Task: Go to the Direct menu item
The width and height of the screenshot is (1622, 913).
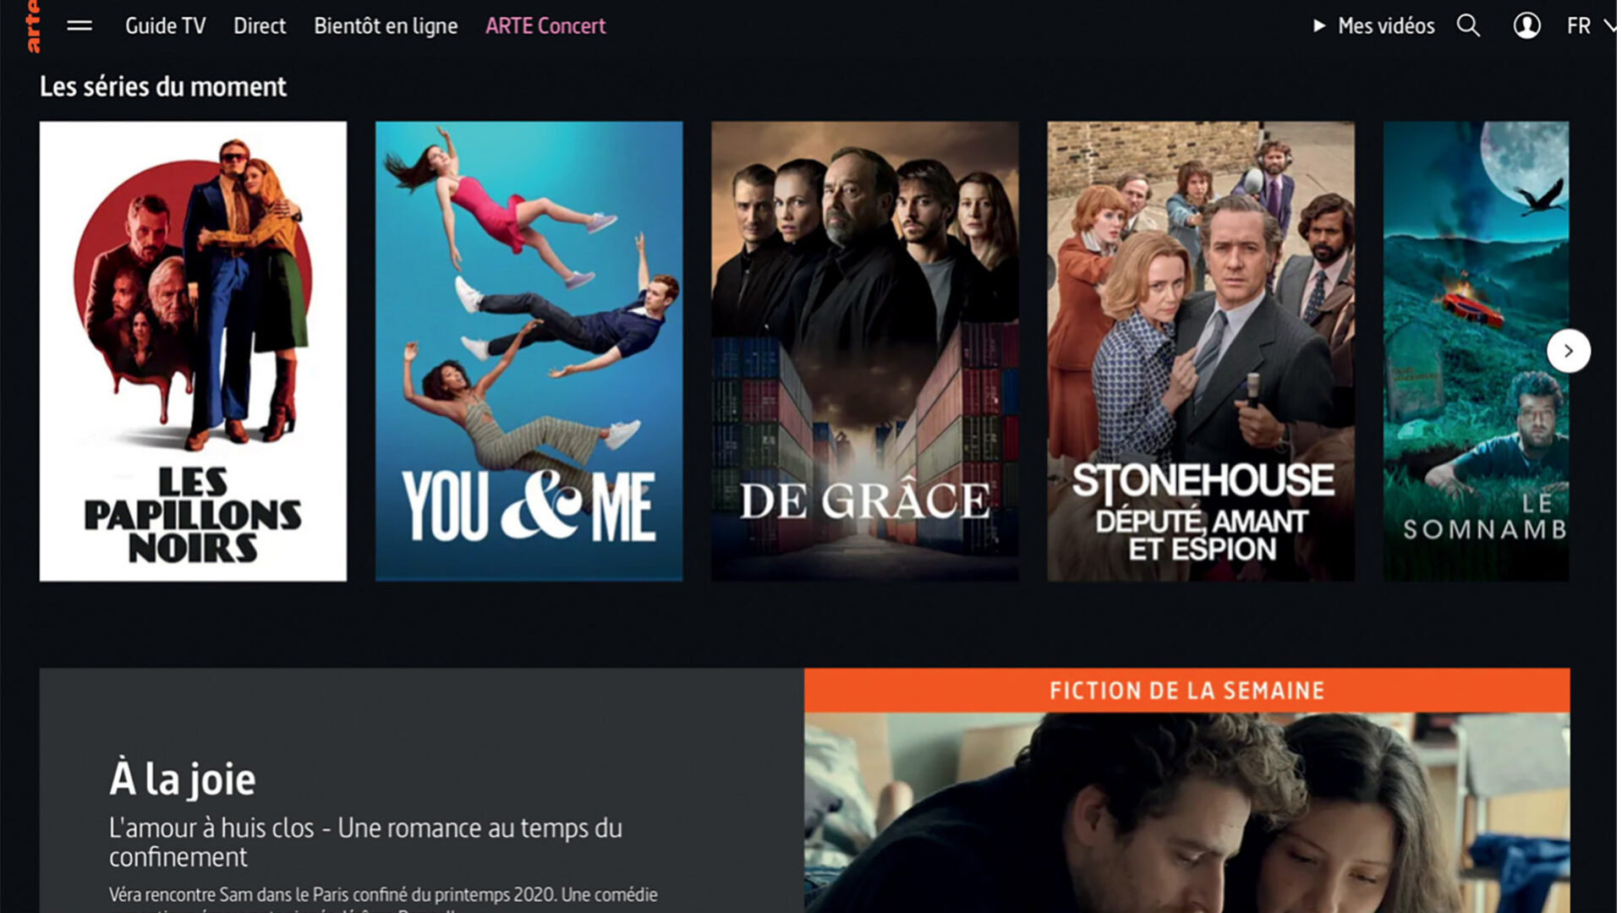Action: tap(260, 26)
